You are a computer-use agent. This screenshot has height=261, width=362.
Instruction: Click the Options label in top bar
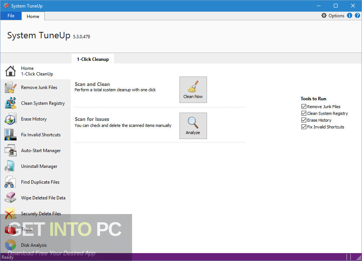click(336, 16)
